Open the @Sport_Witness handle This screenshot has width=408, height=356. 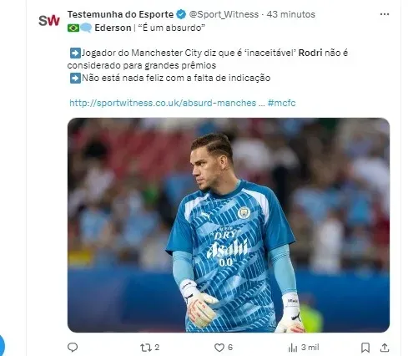tap(224, 14)
